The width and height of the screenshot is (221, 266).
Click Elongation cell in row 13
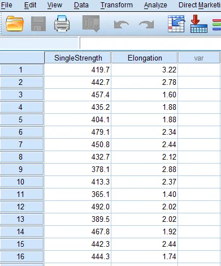click(x=145, y=219)
